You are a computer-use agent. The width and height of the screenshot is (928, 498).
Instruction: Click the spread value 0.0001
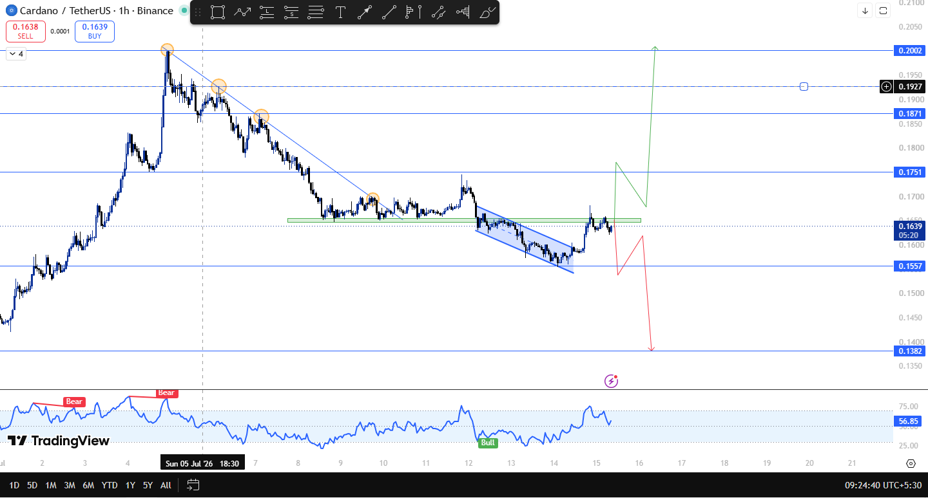tap(60, 32)
